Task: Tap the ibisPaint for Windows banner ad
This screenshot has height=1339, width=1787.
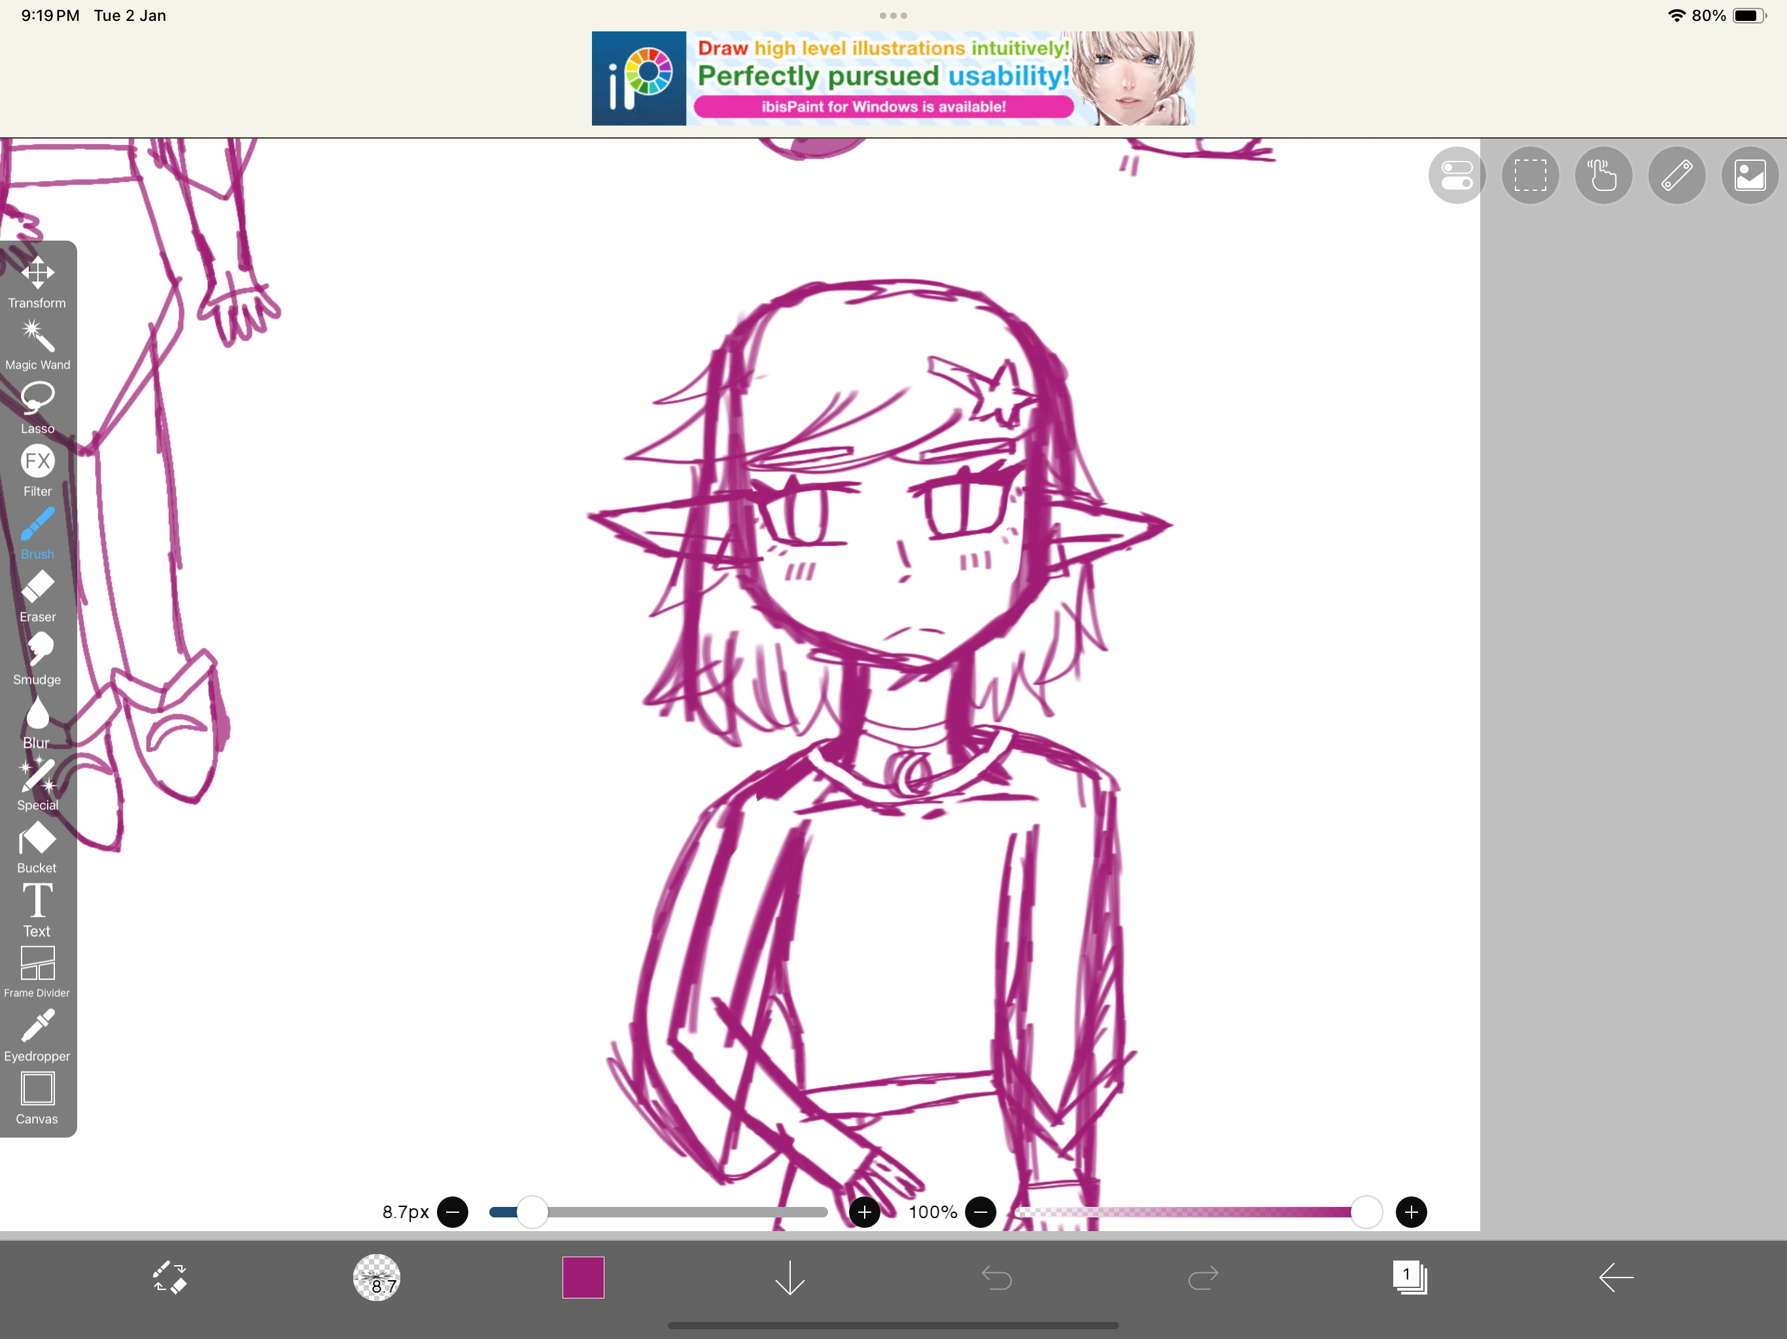Action: click(893, 78)
